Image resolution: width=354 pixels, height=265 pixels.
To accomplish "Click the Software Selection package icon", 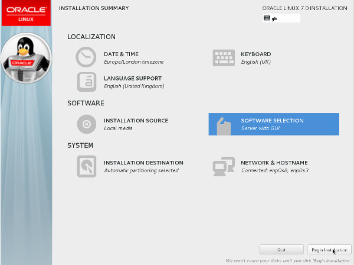I will [x=224, y=126].
